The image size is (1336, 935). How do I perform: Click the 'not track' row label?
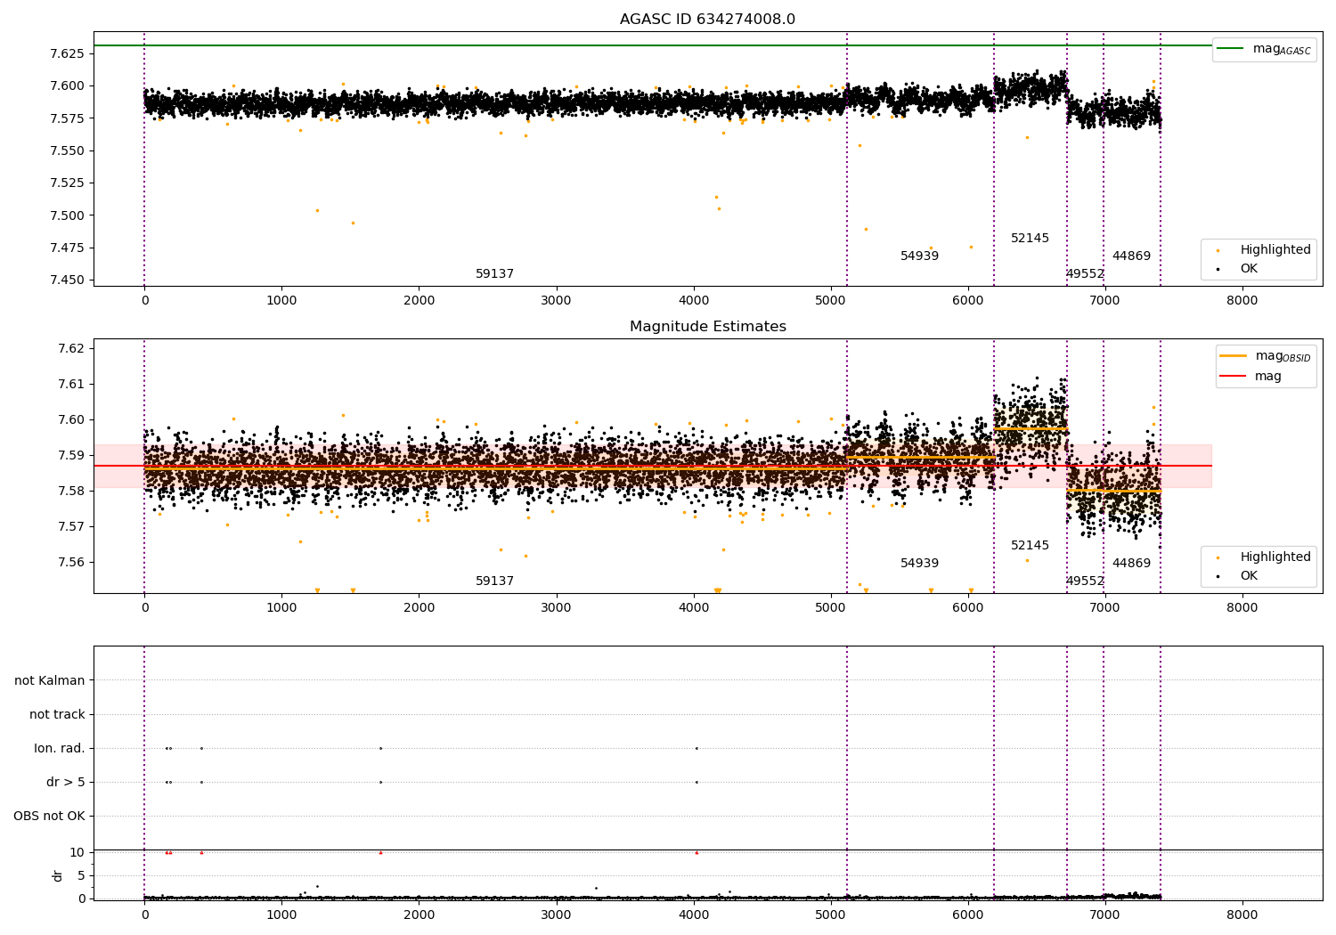[57, 715]
